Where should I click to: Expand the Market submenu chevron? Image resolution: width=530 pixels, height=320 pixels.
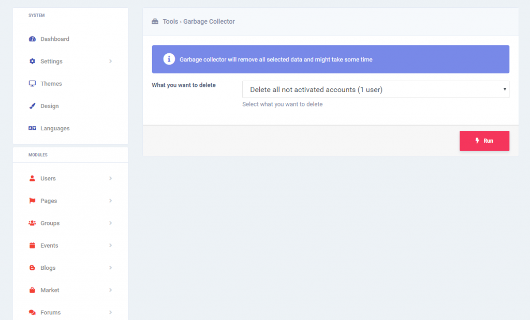coord(111,290)
